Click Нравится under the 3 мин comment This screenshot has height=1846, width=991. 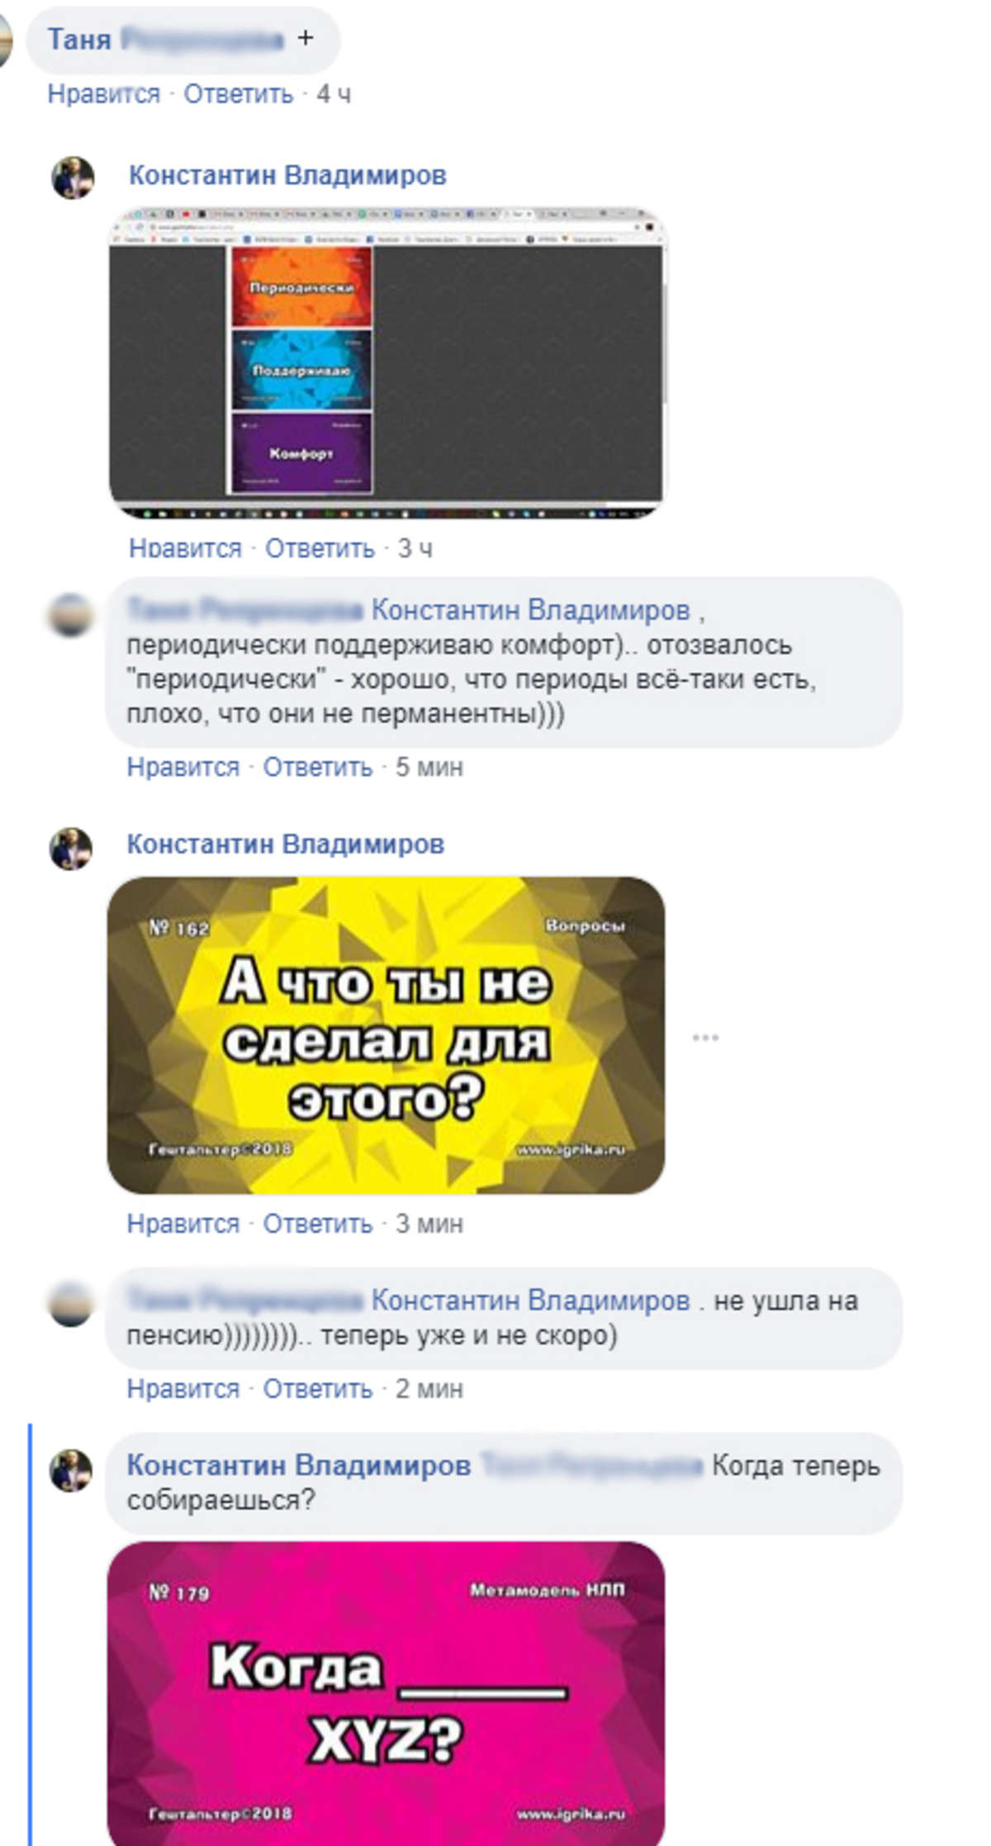point(183,1224)
